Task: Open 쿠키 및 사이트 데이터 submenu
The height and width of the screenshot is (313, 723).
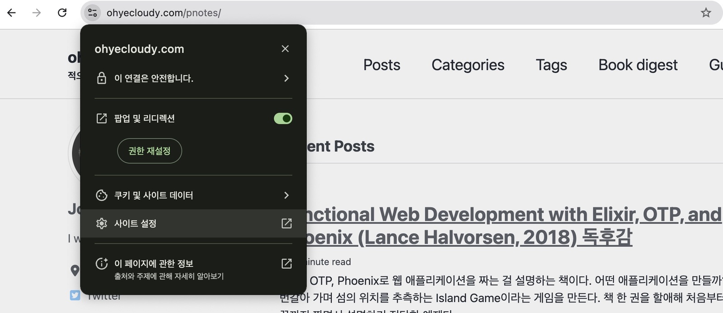Action: [193, 195]
